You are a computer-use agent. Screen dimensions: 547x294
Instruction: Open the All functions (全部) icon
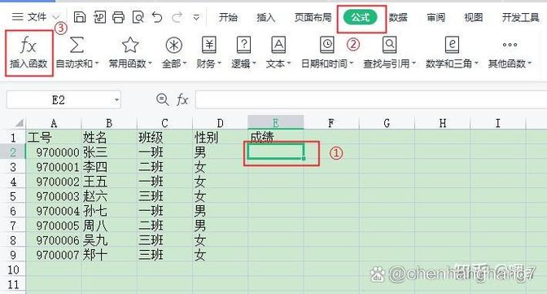pyautogui.click(x=173, y=45)
